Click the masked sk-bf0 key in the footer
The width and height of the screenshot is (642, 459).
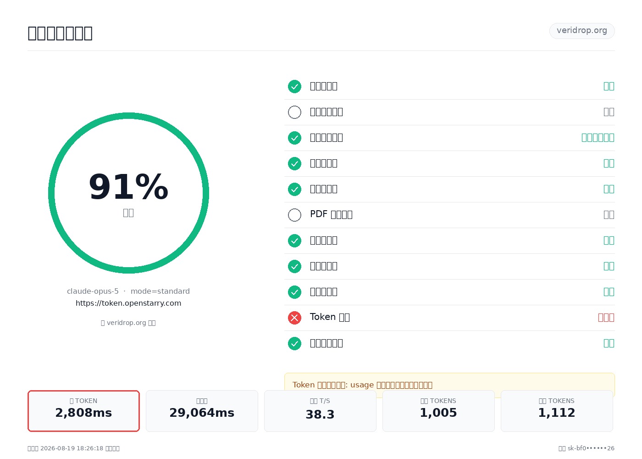coord(591,448)
